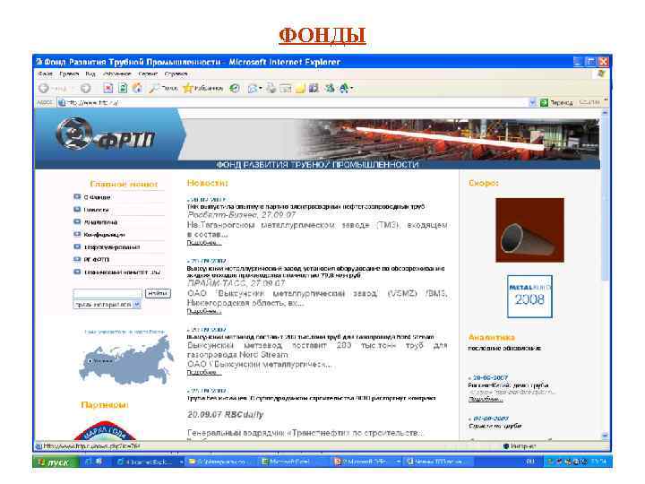Click the yellow folder toolbar icon
The width and height of the screenshot is (645, 484).
point(300,88)
